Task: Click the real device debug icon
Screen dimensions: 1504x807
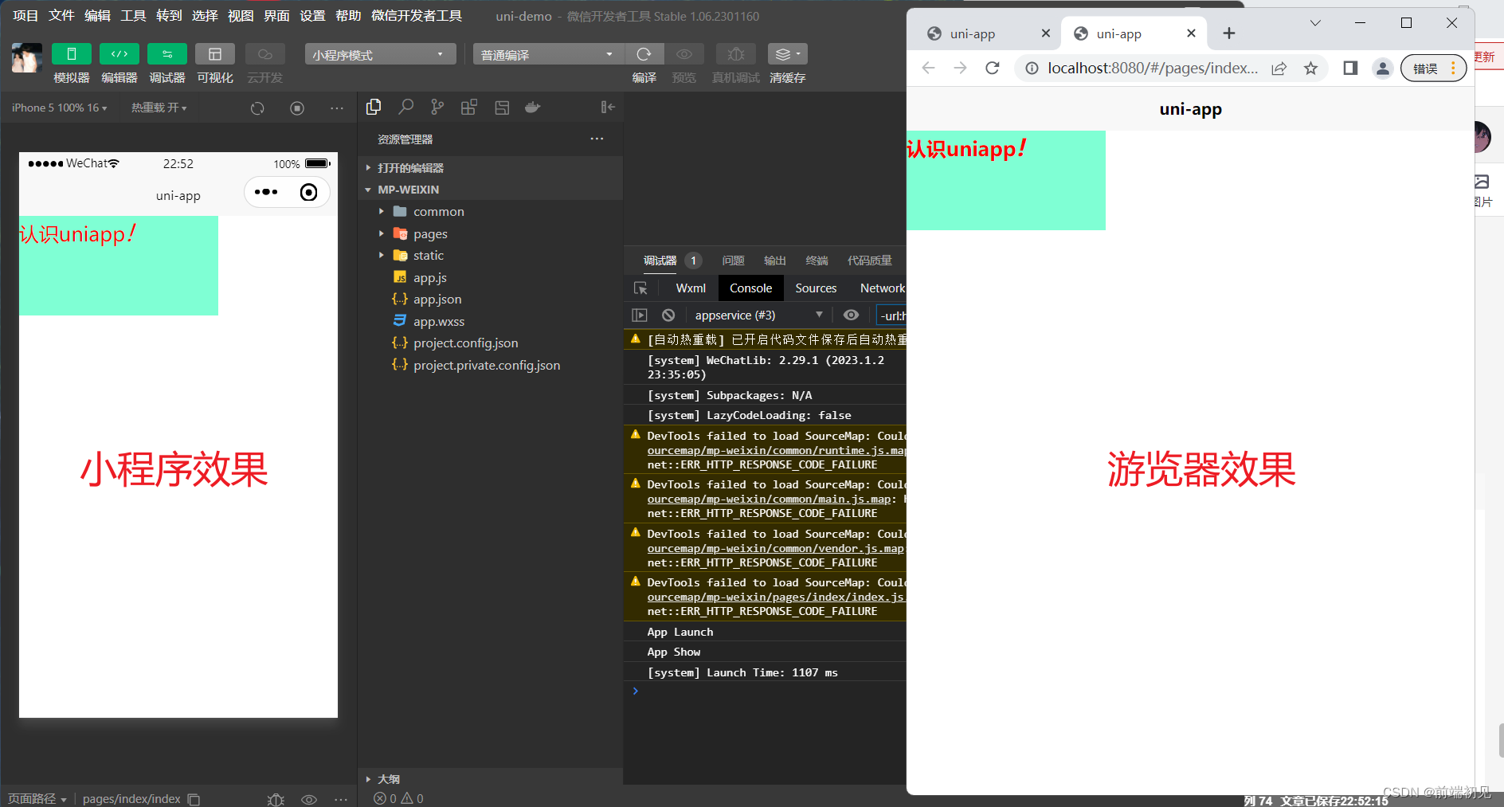Action: 736,54
